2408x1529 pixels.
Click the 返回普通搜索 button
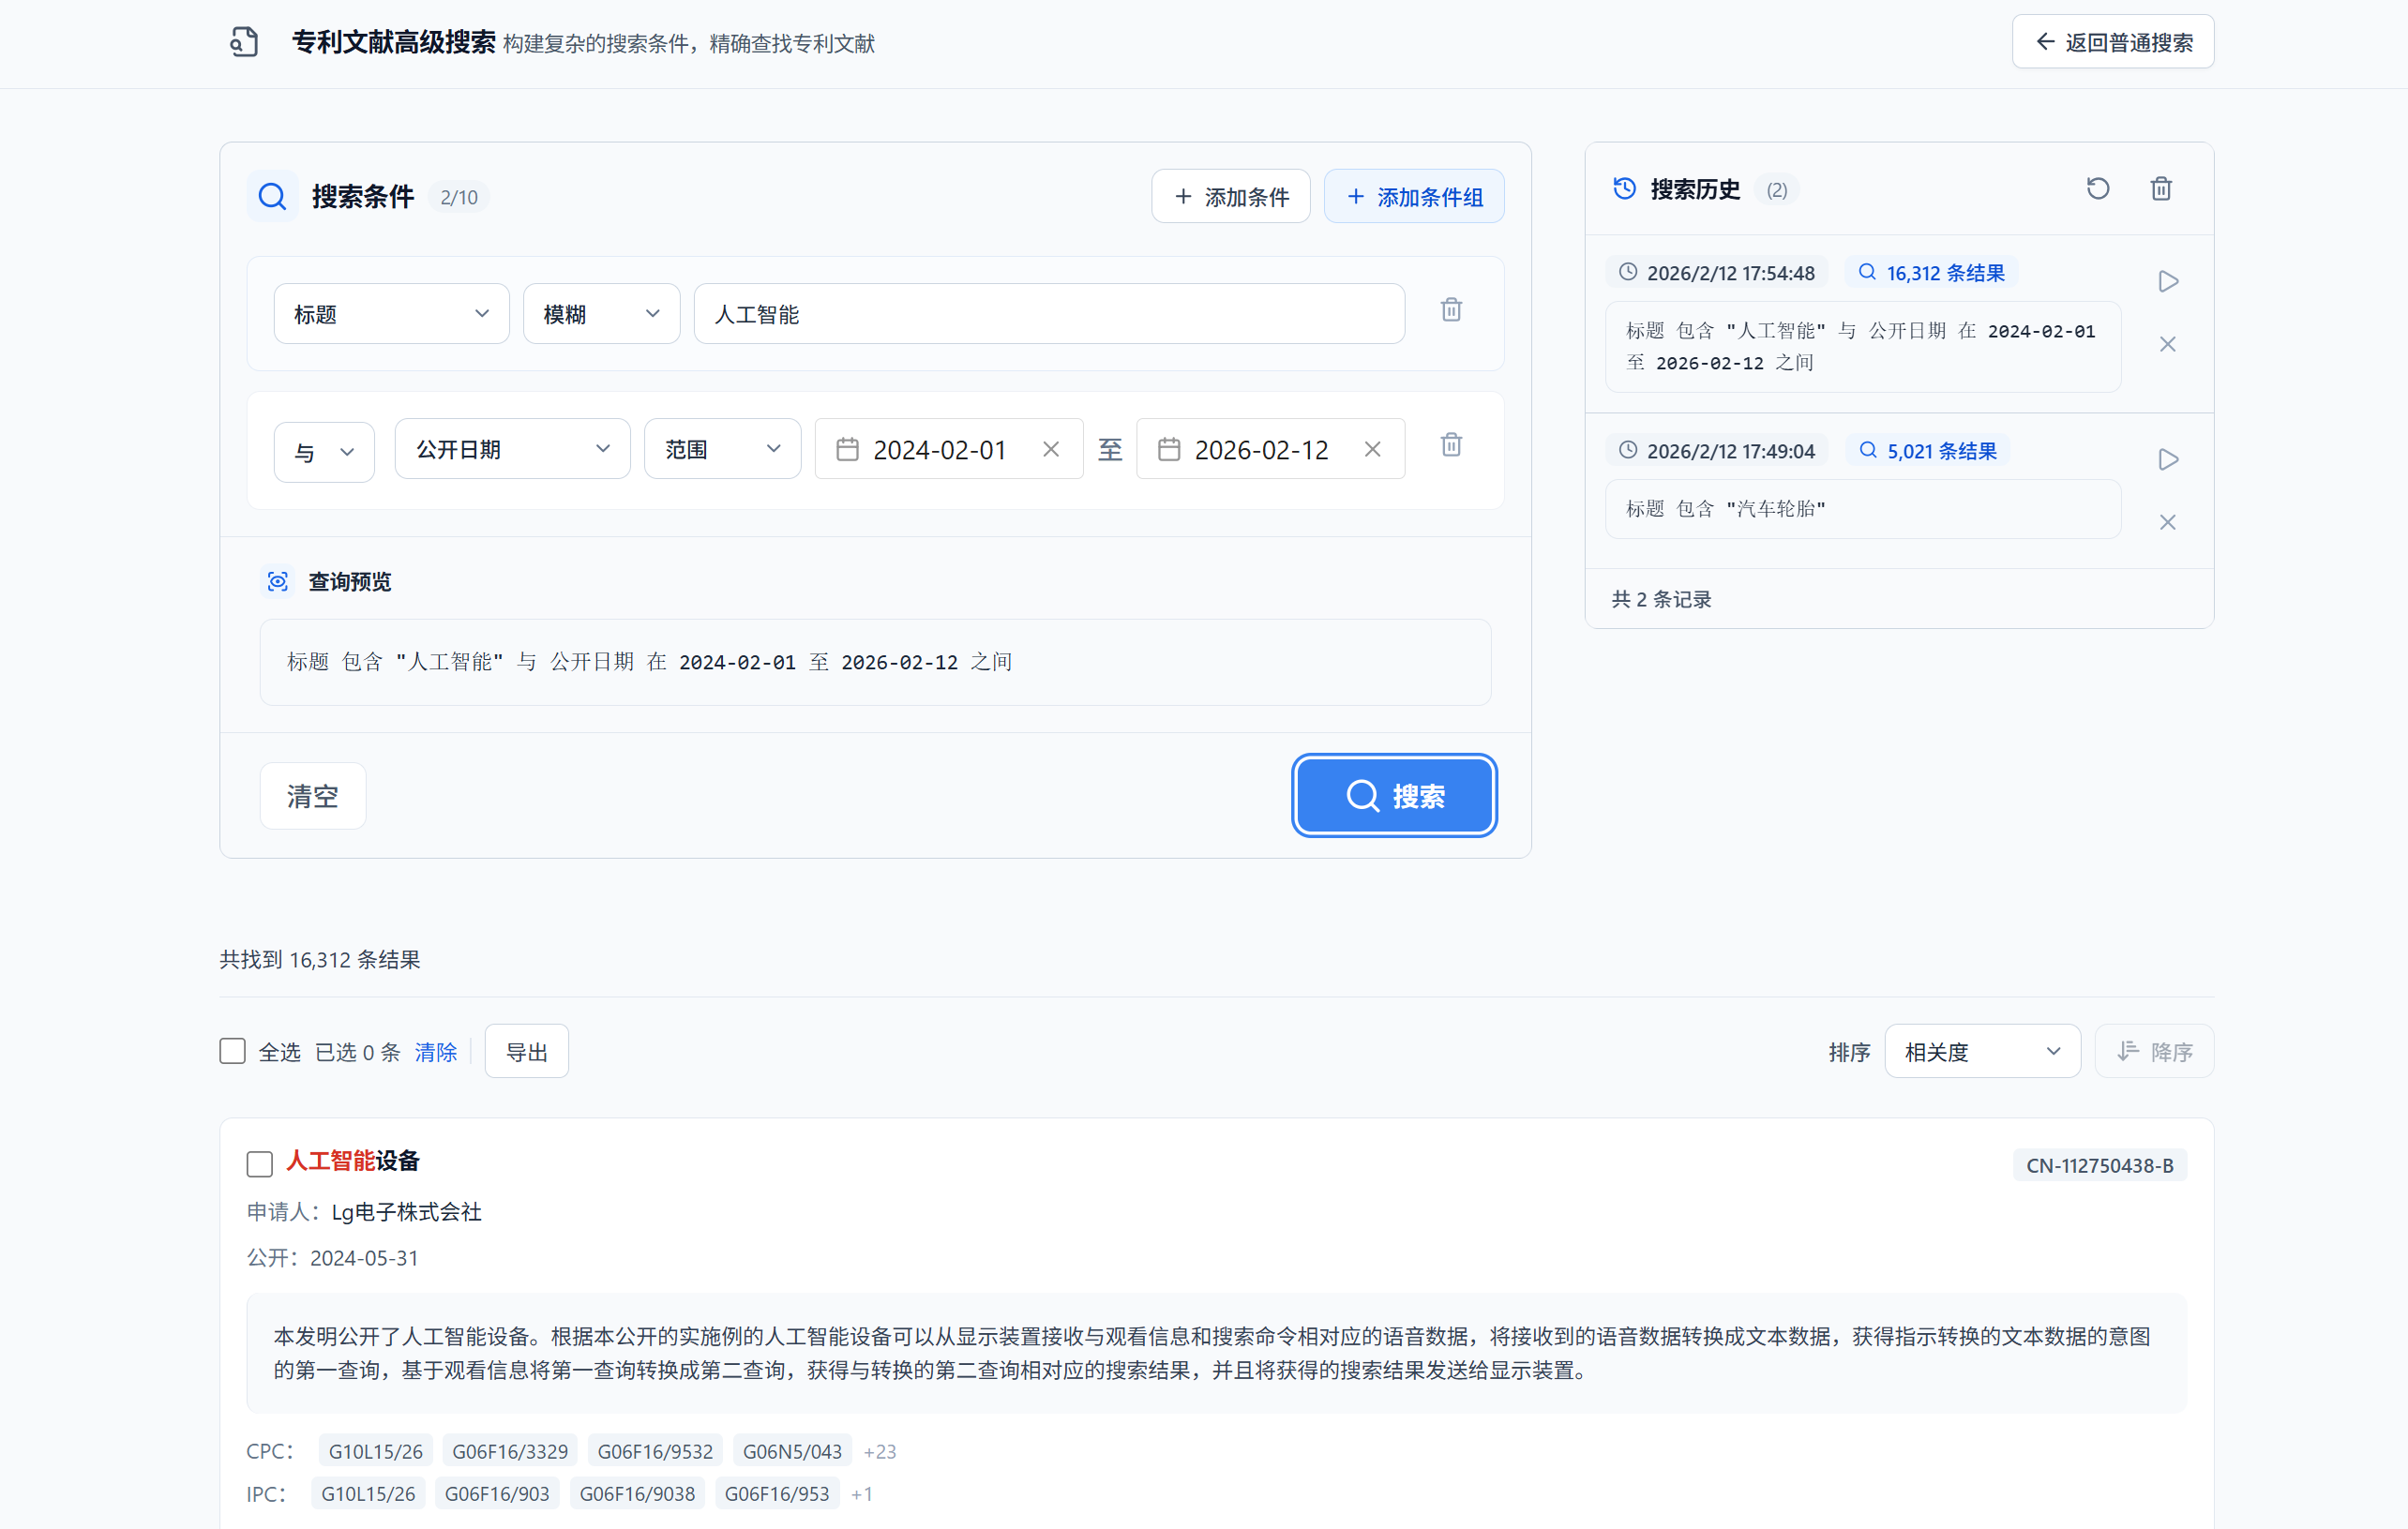pyautogui.click(x=2112, y=42)
